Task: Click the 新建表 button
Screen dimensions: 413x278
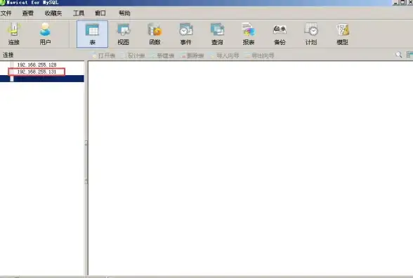Action: point(162,55)
